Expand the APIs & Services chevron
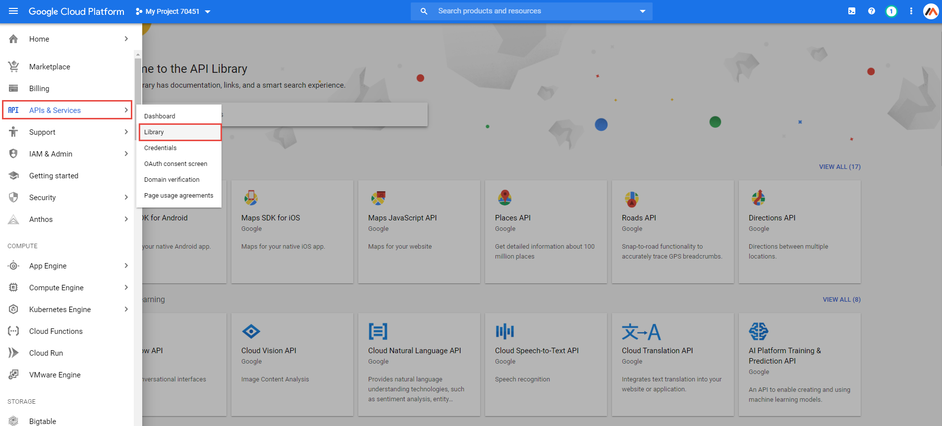The image size is (942, 426). (x=126, y=110)
